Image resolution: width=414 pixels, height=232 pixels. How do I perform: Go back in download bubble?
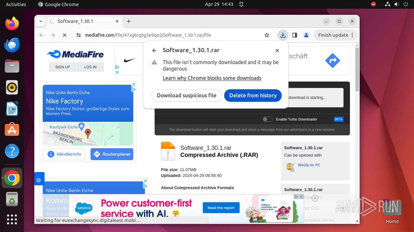click(154, 51)
